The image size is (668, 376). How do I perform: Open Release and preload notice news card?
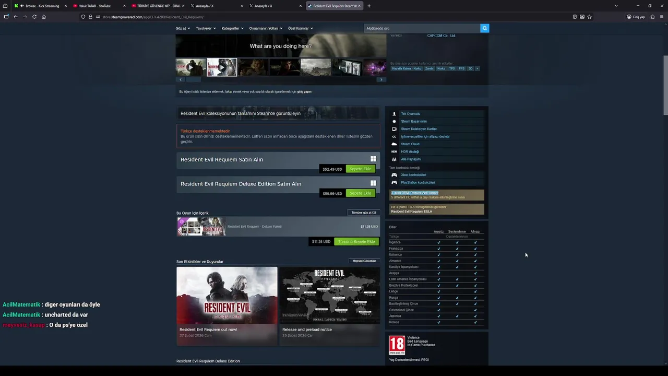pyautogui.click(x=330, y=305)
